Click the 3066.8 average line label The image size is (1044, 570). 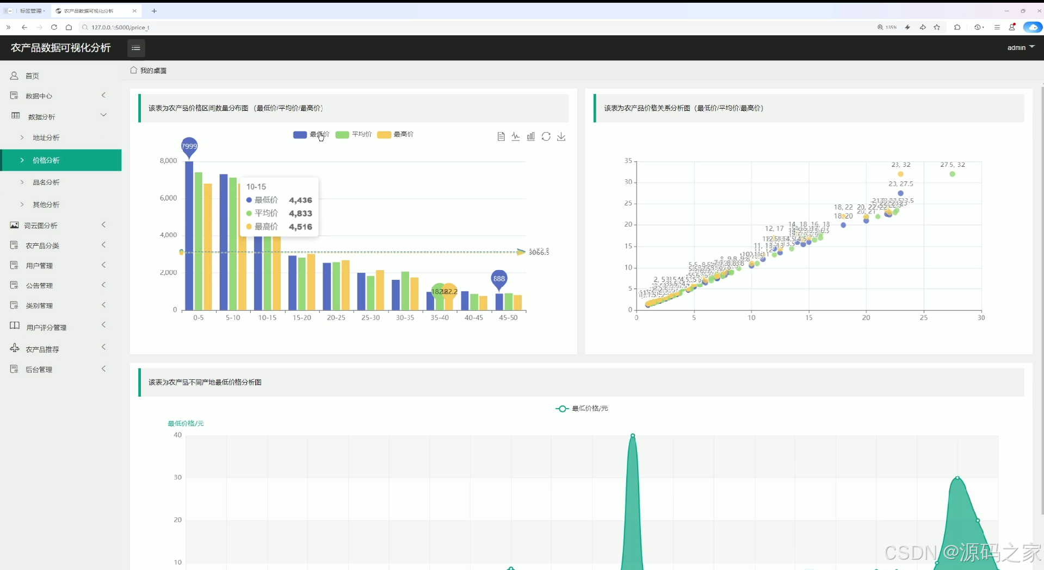(539, 252)
